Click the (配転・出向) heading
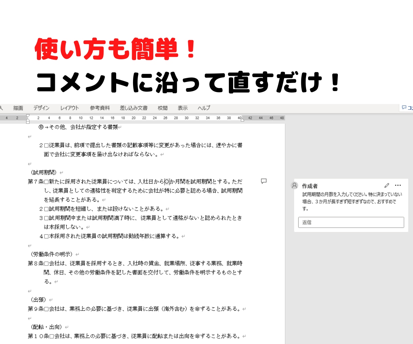This screenshot has width=413, height=344. [46, 327]
